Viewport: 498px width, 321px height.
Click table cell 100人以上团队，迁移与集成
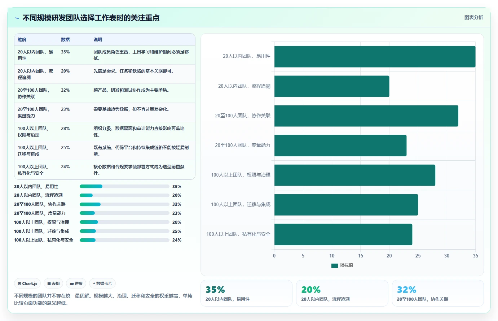pos(33,151)
